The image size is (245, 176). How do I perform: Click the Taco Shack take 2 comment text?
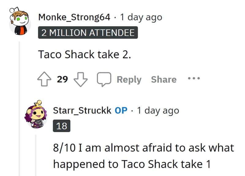(85, 55)
